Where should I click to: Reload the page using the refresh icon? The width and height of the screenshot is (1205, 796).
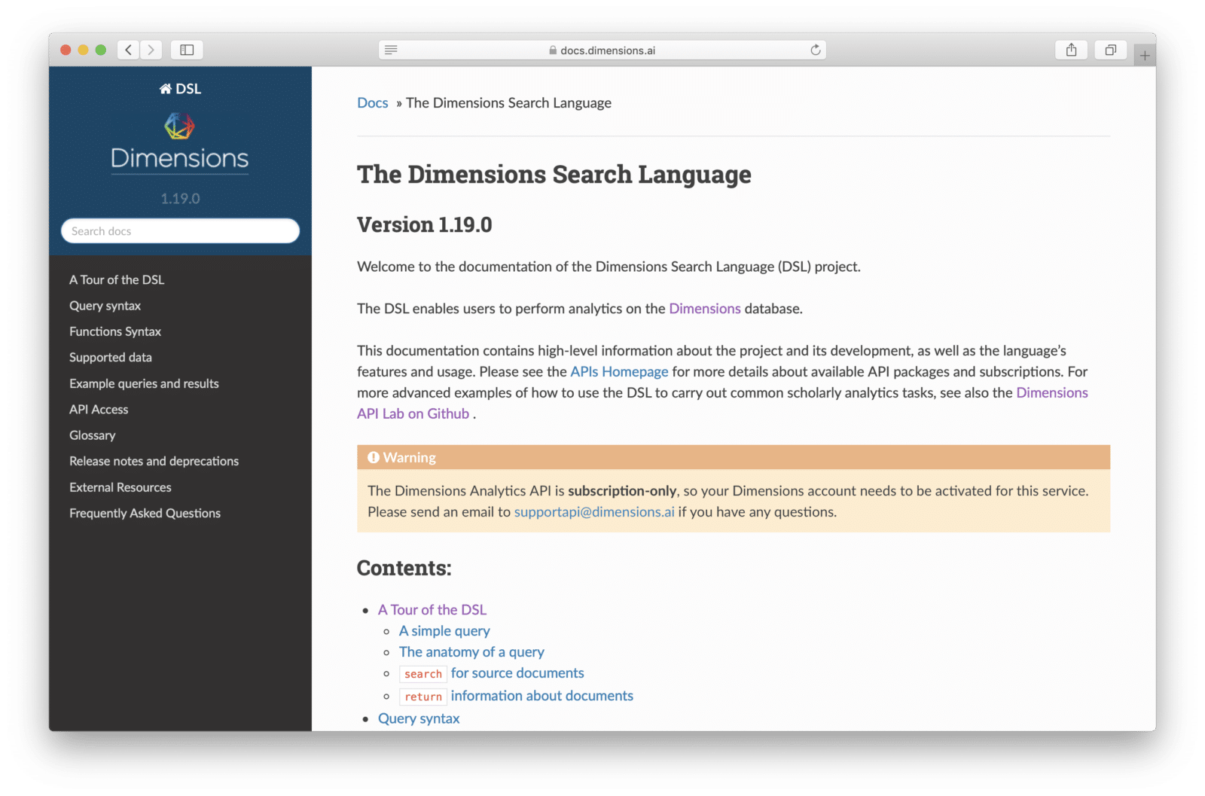816,50
